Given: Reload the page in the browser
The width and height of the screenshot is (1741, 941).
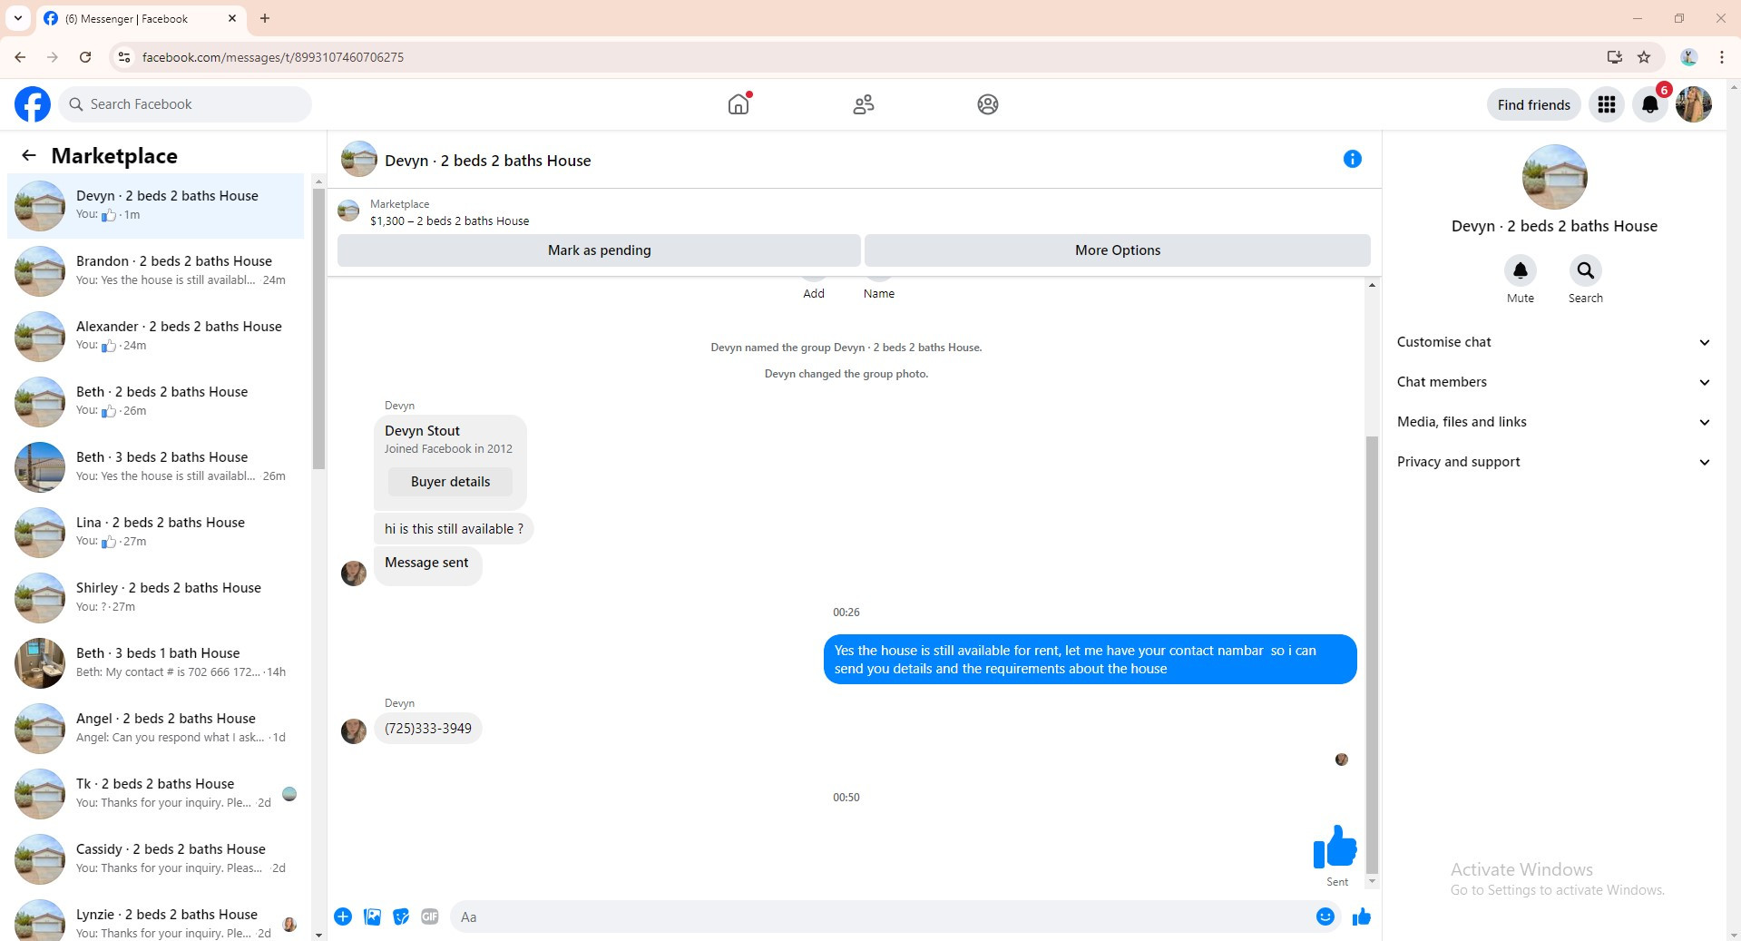Looking at the screenshot, I should pos(85,57).
